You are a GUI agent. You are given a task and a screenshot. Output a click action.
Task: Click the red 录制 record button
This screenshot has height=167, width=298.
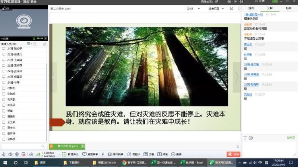tap(233, 154)
